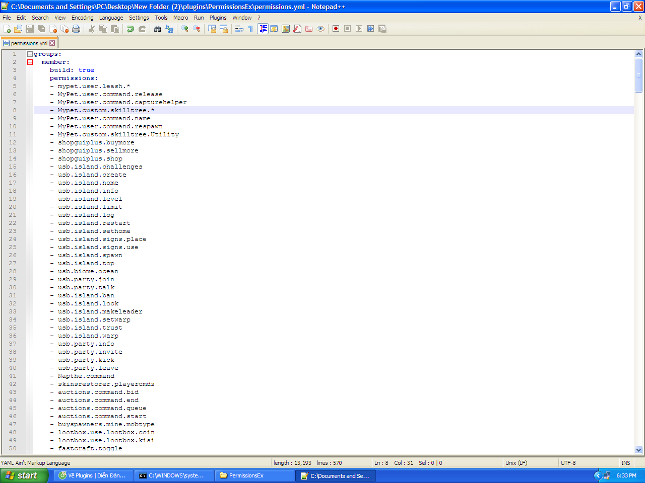The image size is (645, 483).
Task: Save the current recorded macro icon
Action: coord(382,29)
